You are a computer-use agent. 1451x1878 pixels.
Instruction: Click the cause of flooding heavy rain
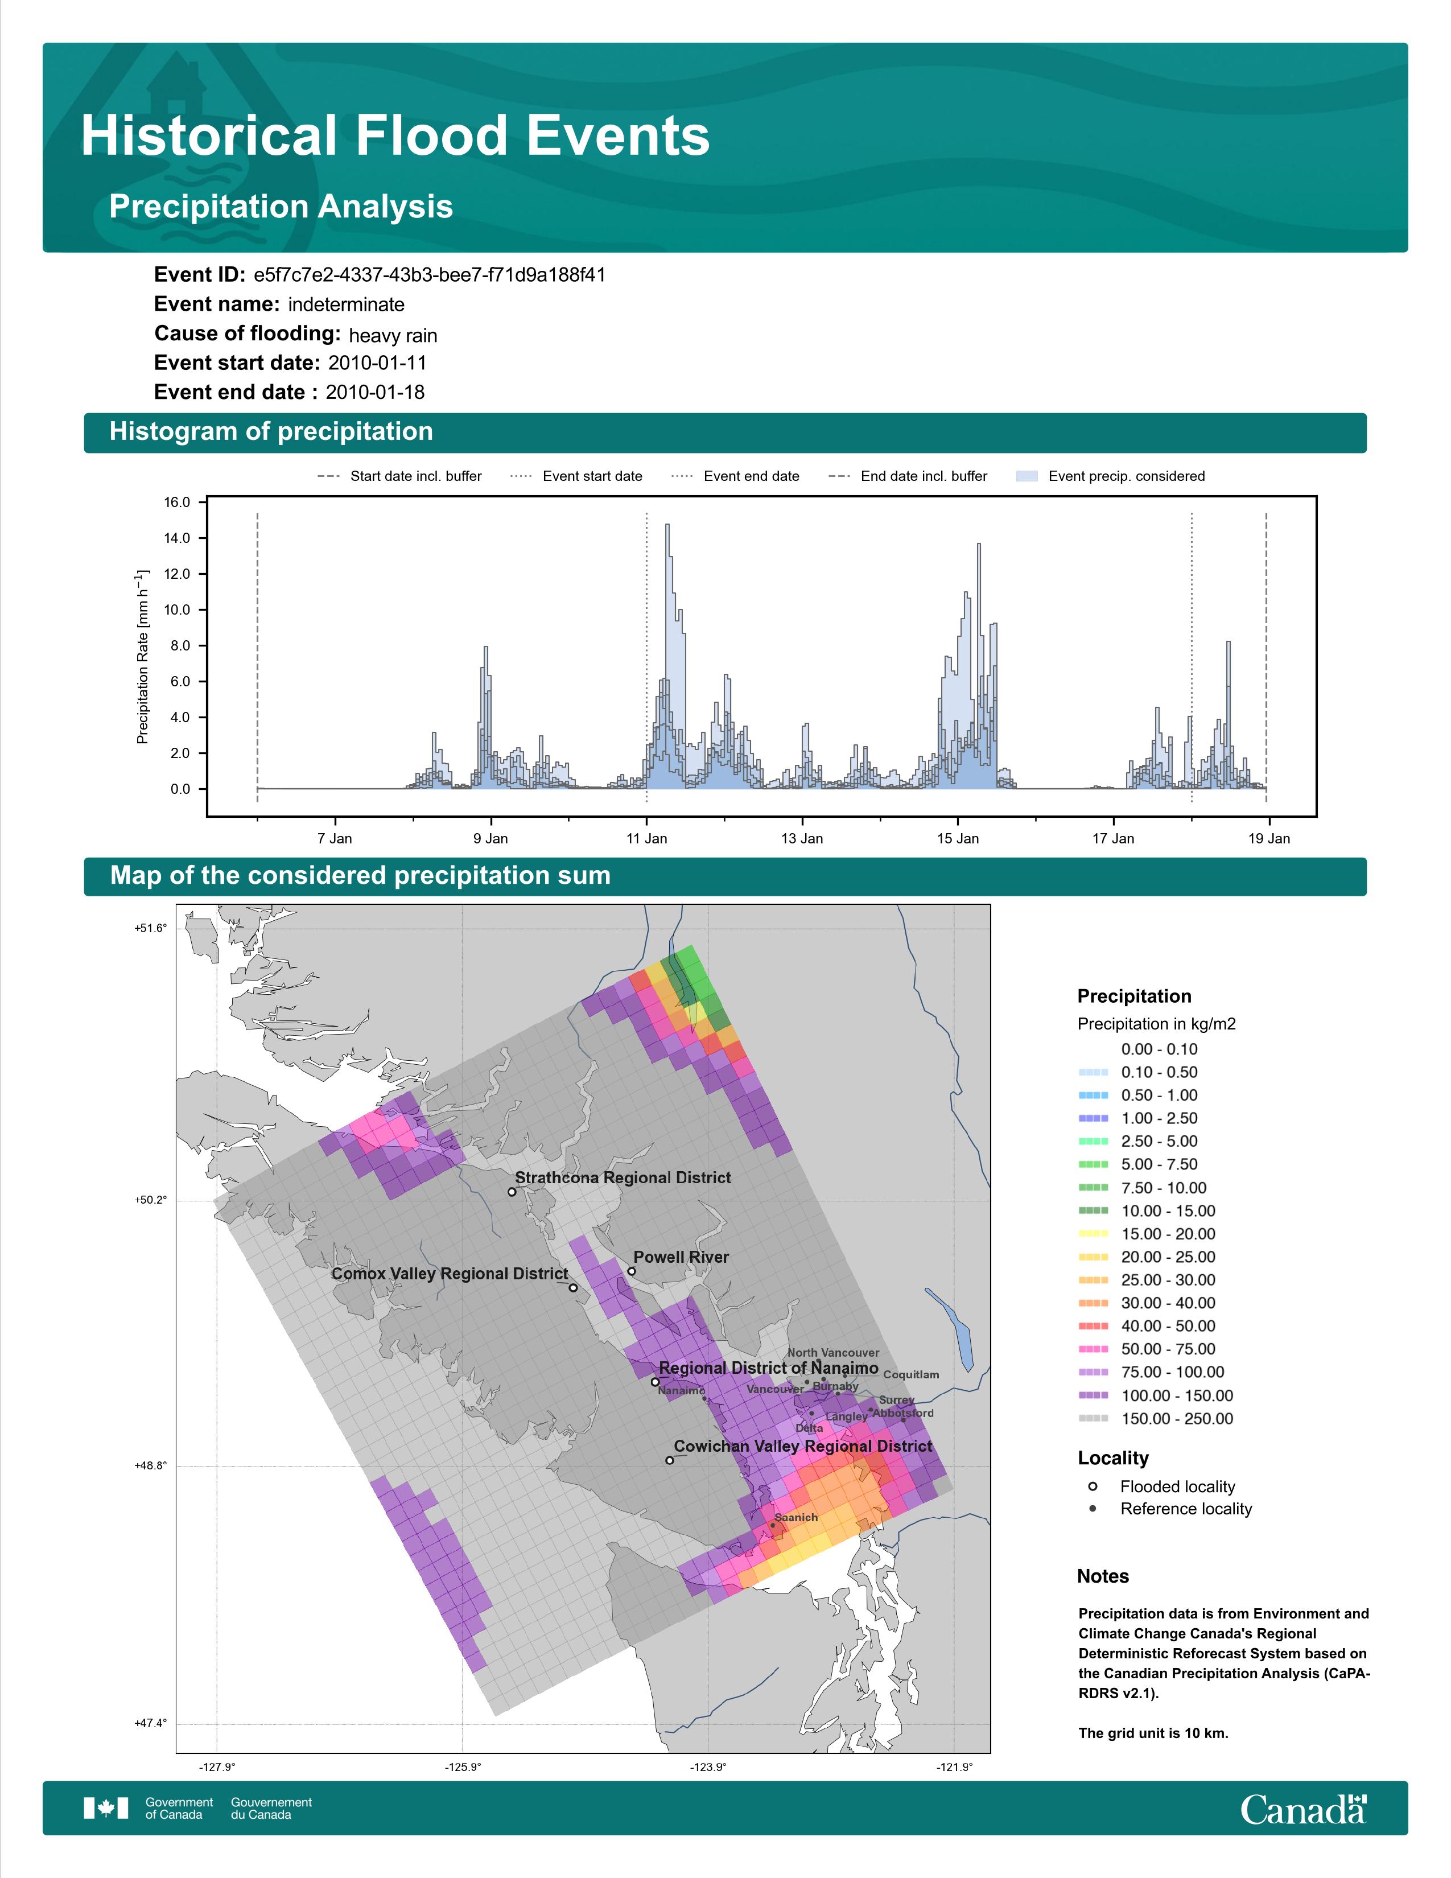(x=393, y=335)
